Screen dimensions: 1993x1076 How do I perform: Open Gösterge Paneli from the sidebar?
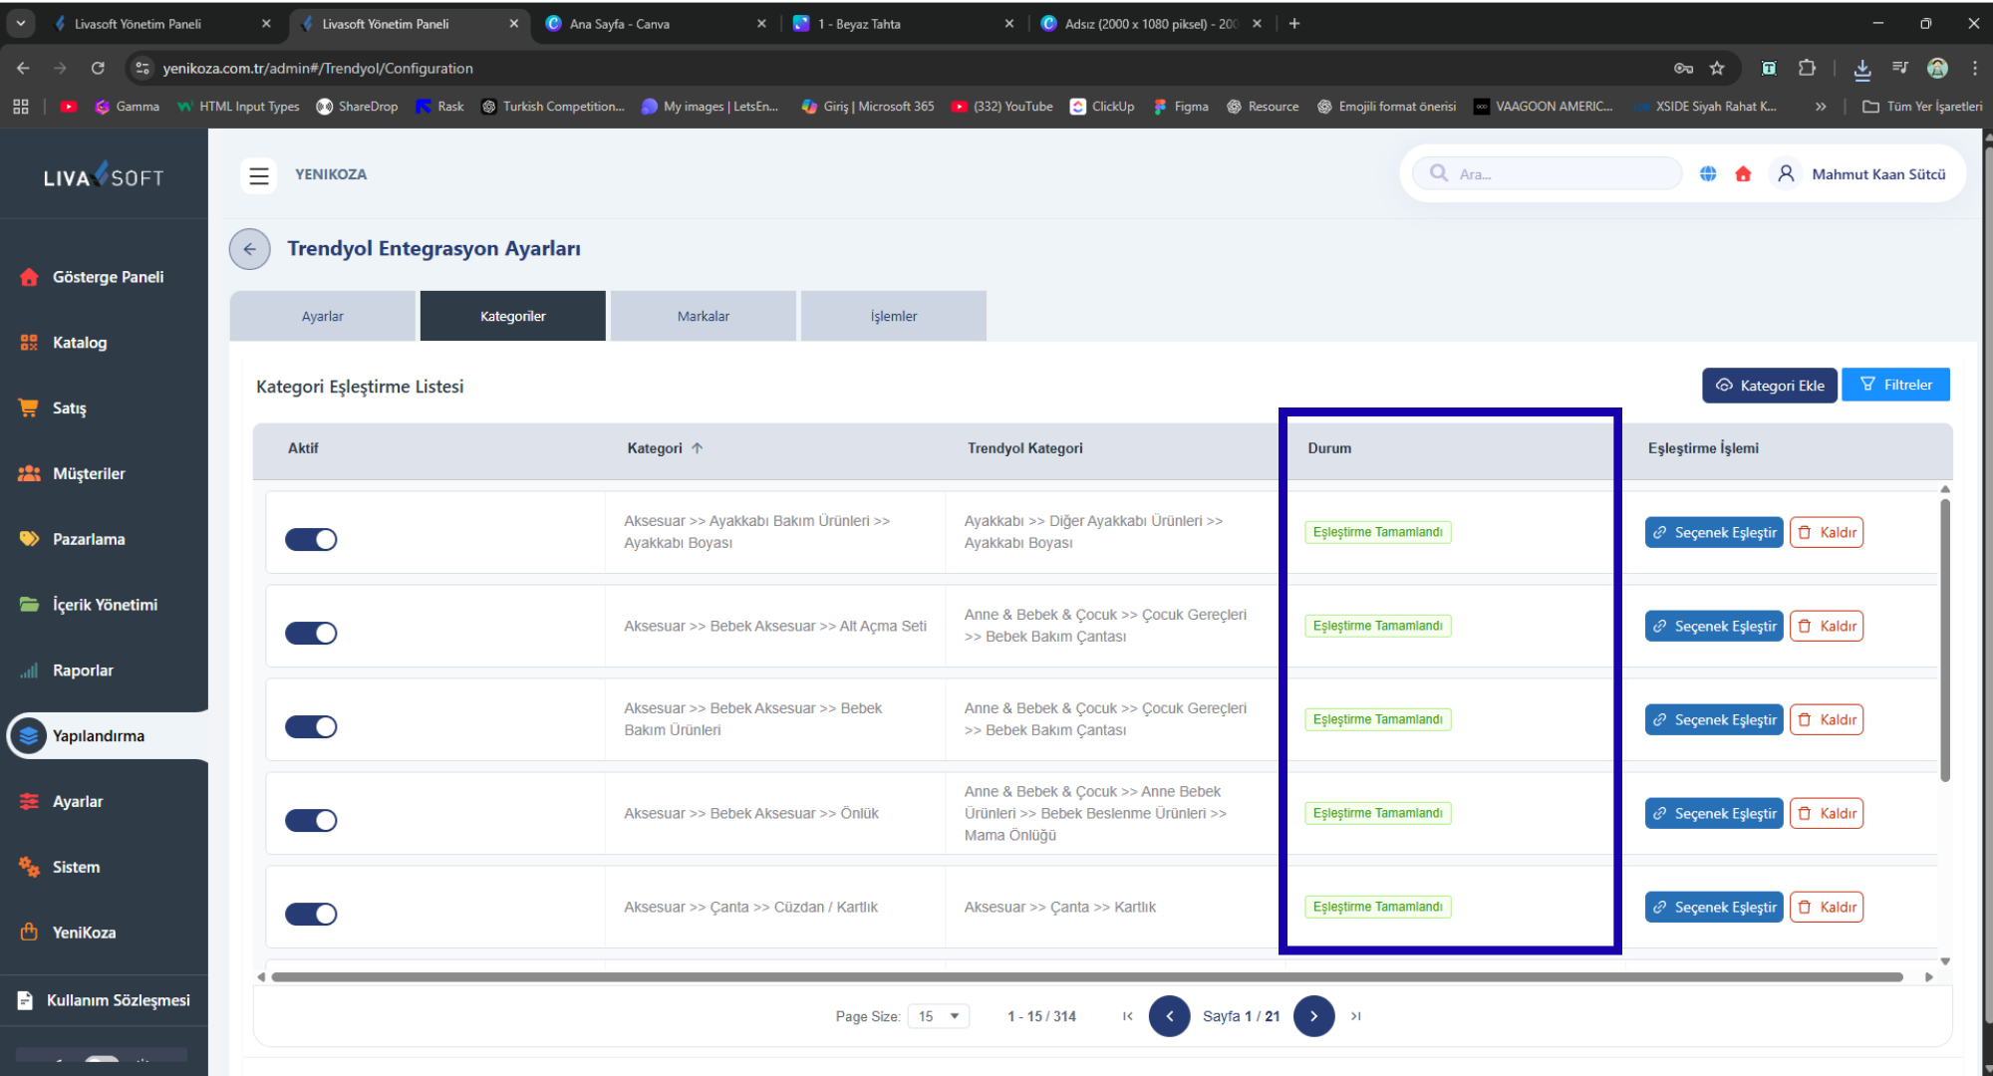108,277
